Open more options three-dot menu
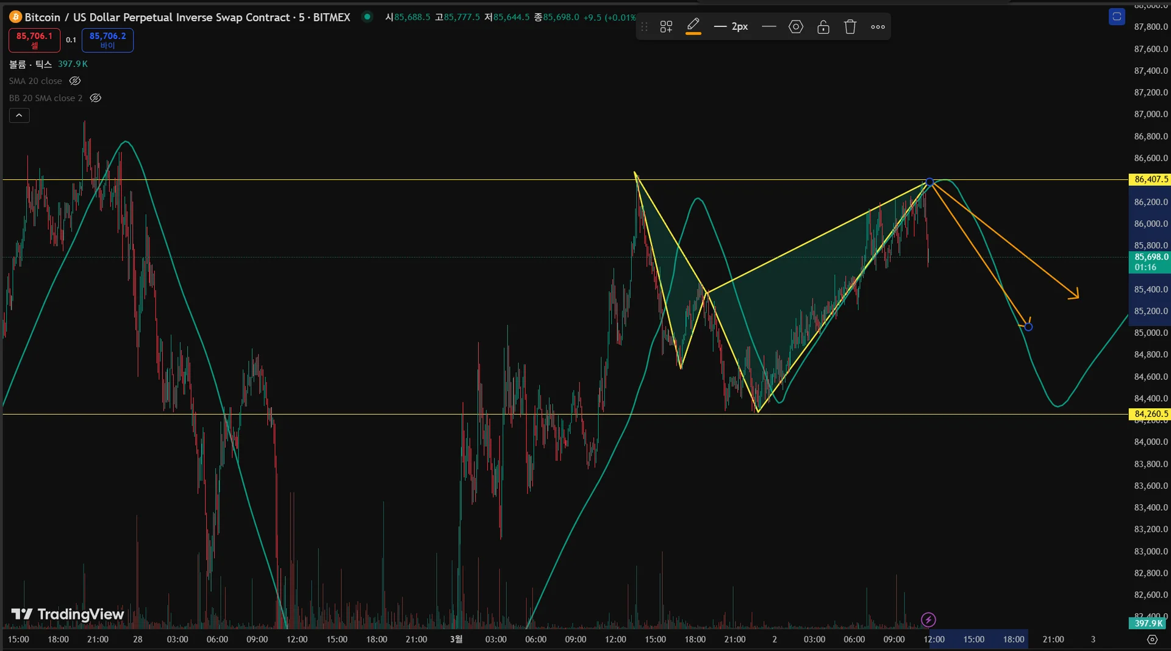1171x651 pixels. pyautogui.click(x=878, y=27)
